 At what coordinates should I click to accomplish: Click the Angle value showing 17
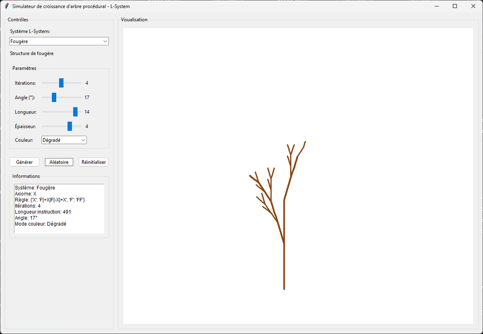click(x=87, y=97)
